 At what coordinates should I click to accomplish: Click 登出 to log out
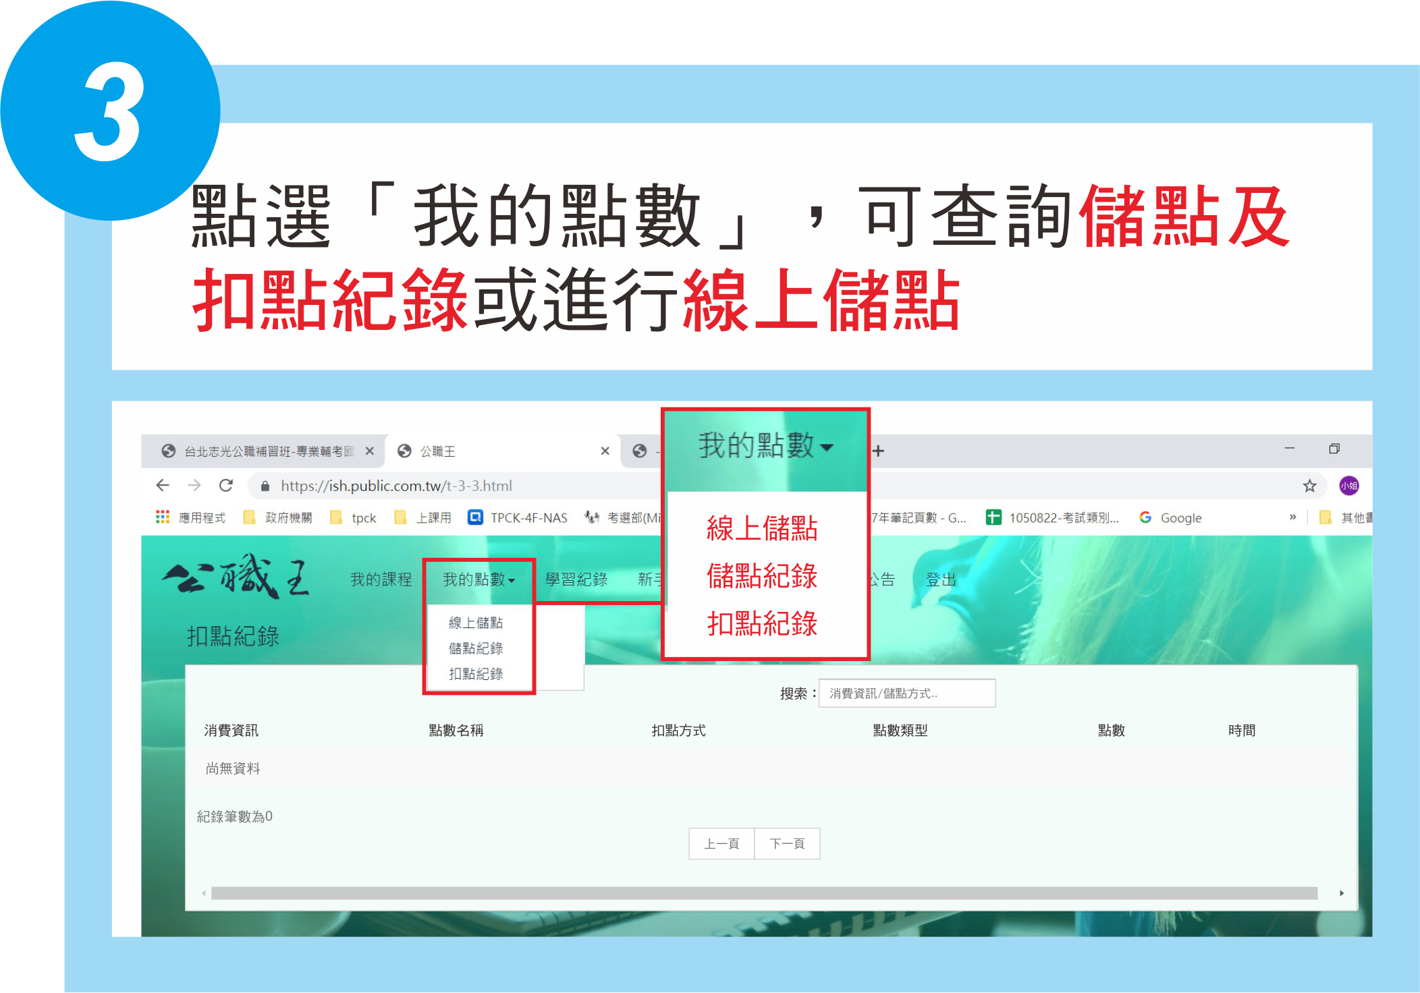point(941,579)
